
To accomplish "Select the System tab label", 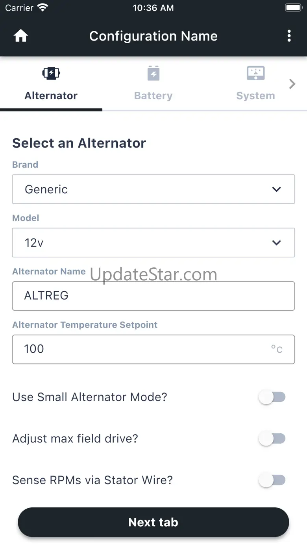I will 255,96.
